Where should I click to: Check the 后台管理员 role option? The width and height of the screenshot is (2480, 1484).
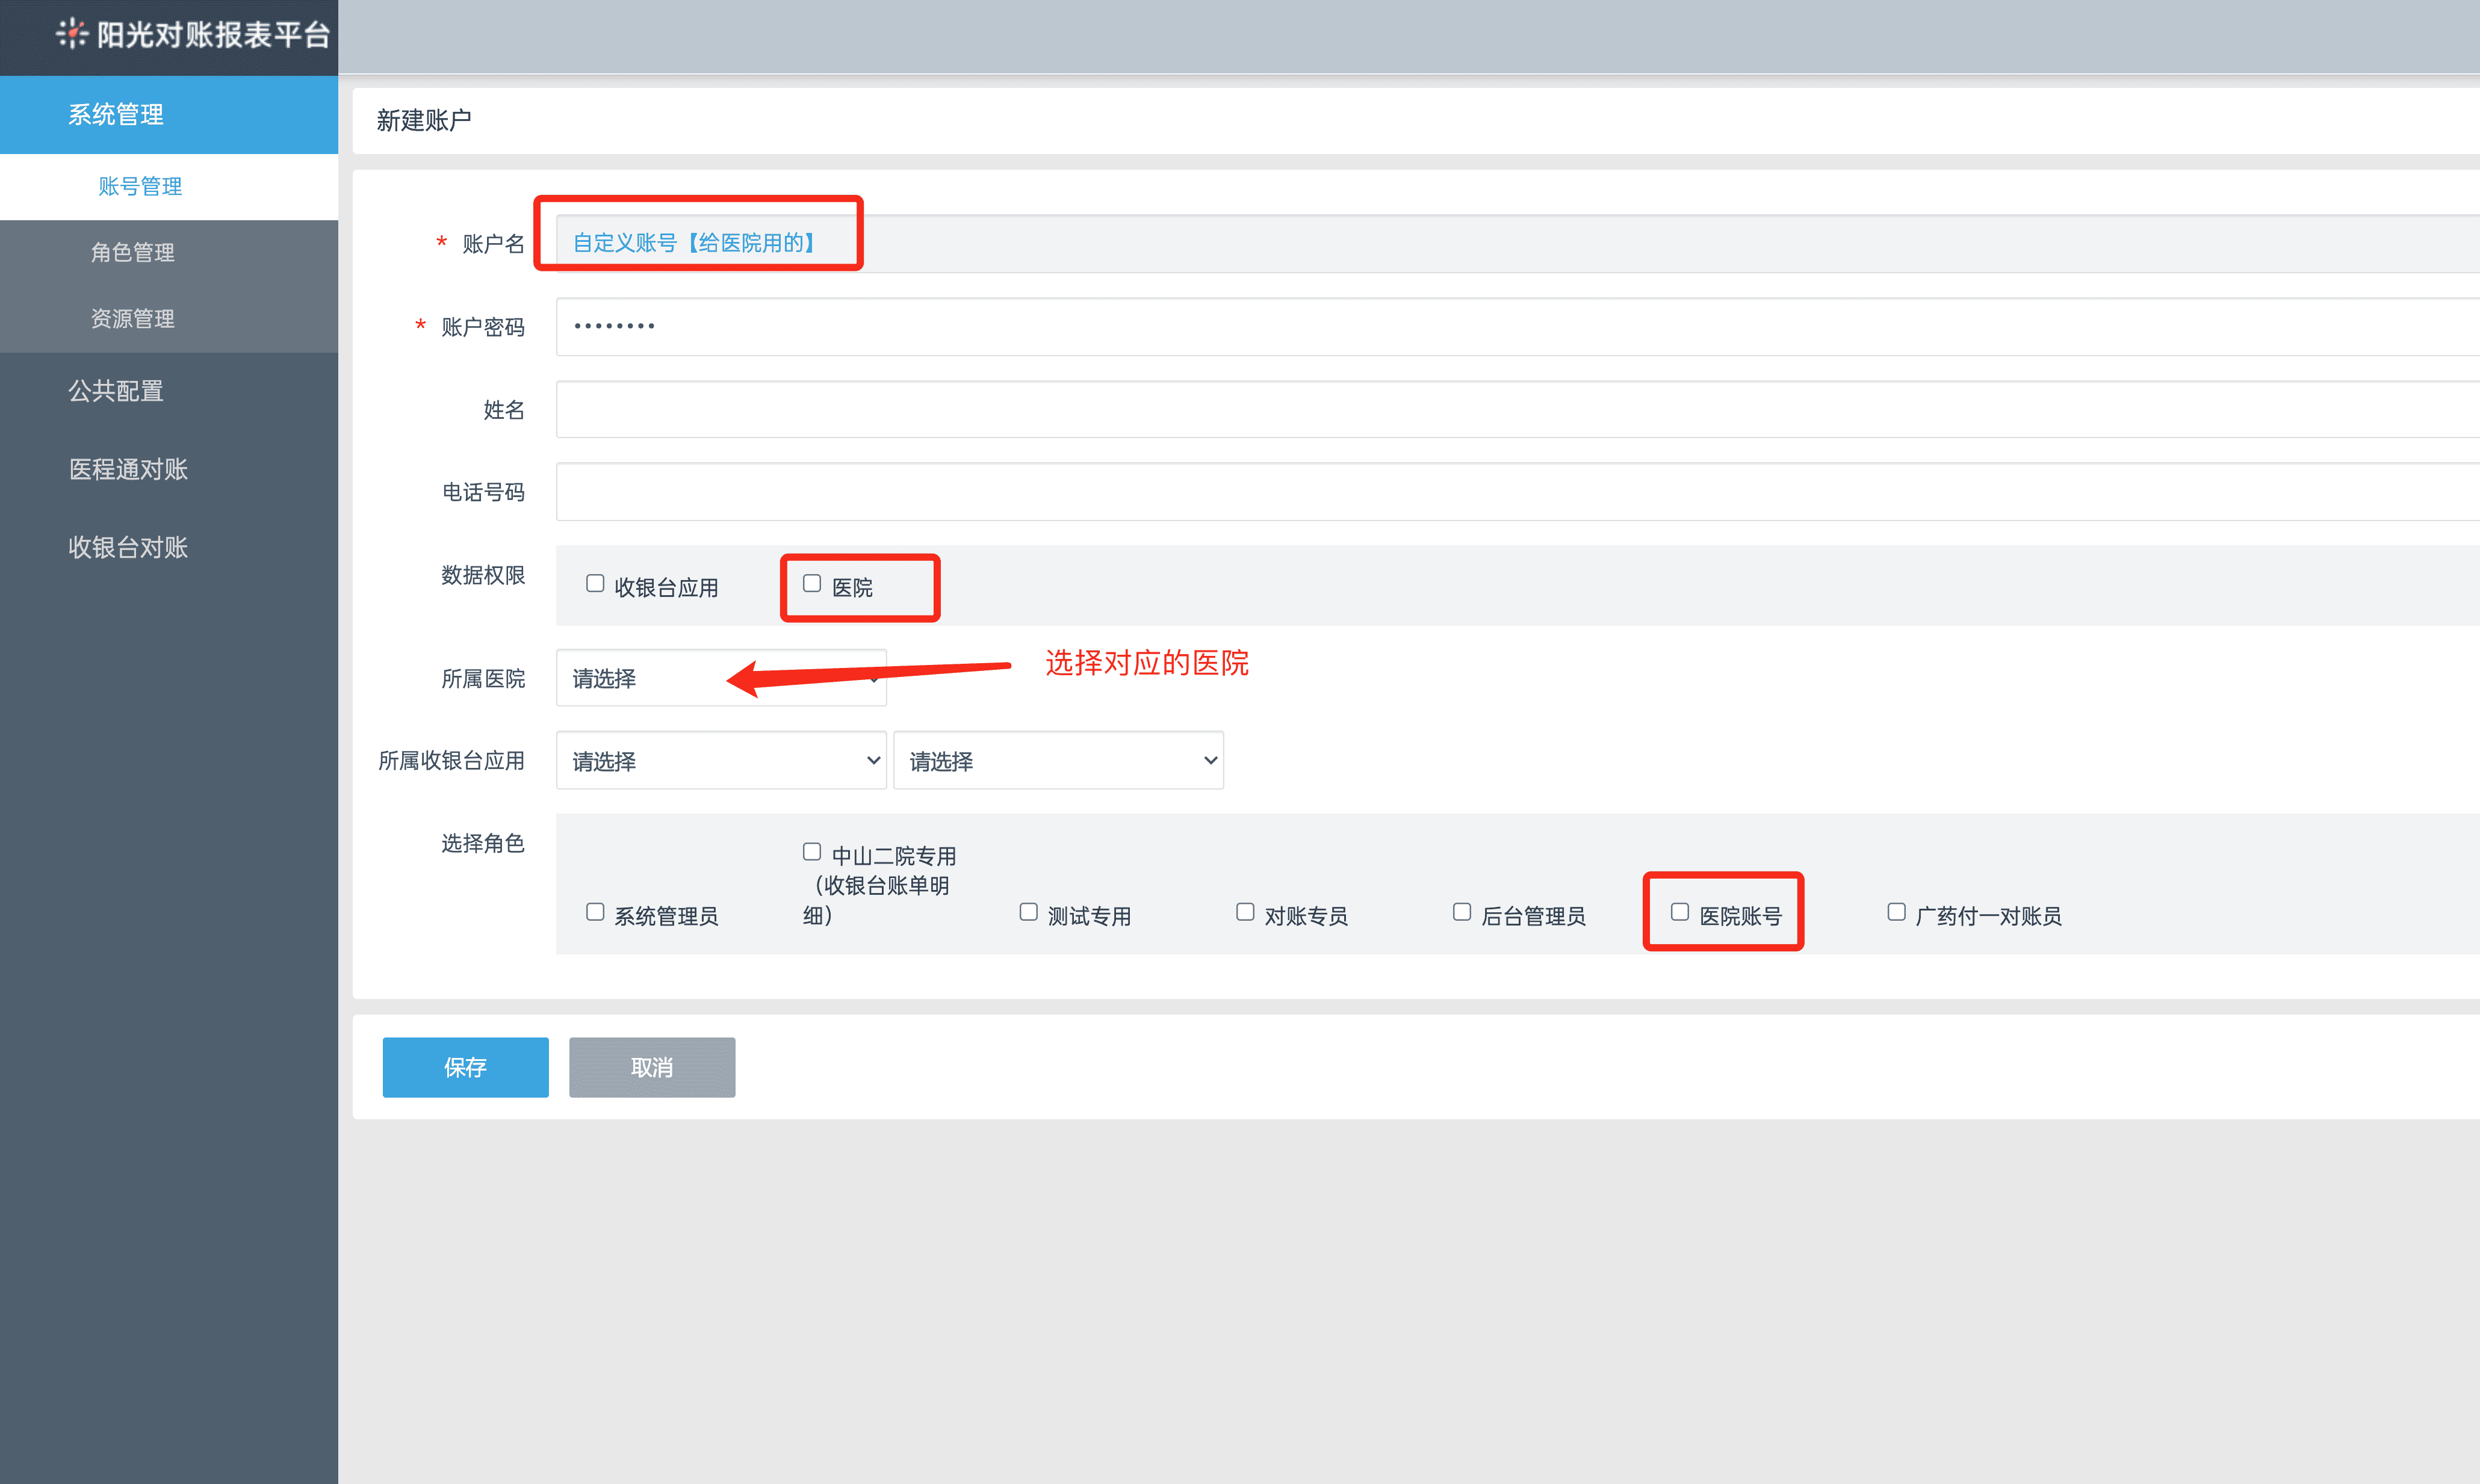[x=1462, y=912]
